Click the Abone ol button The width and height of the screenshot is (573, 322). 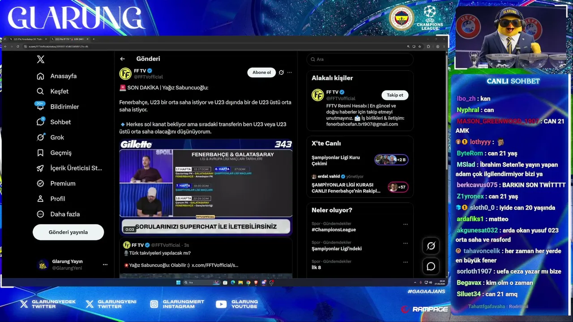pos(261,72)
